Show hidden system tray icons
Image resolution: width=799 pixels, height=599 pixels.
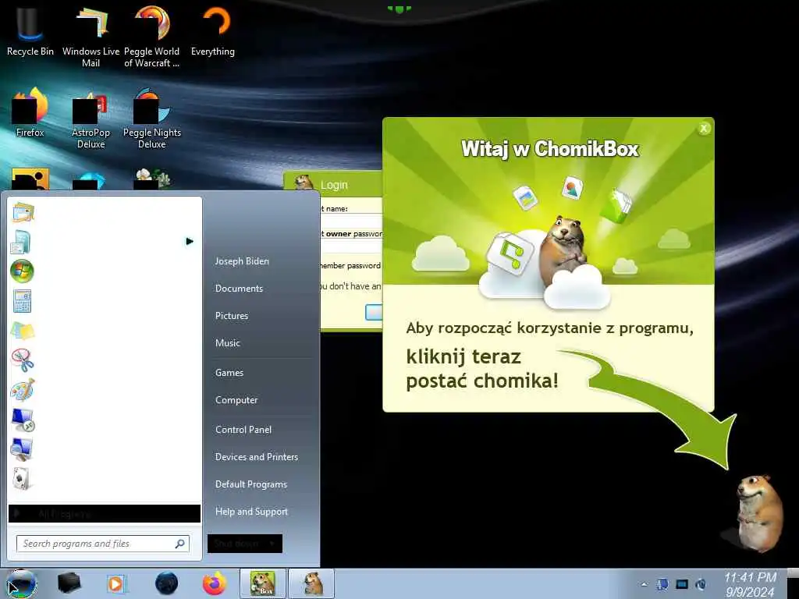click(644, 584)
